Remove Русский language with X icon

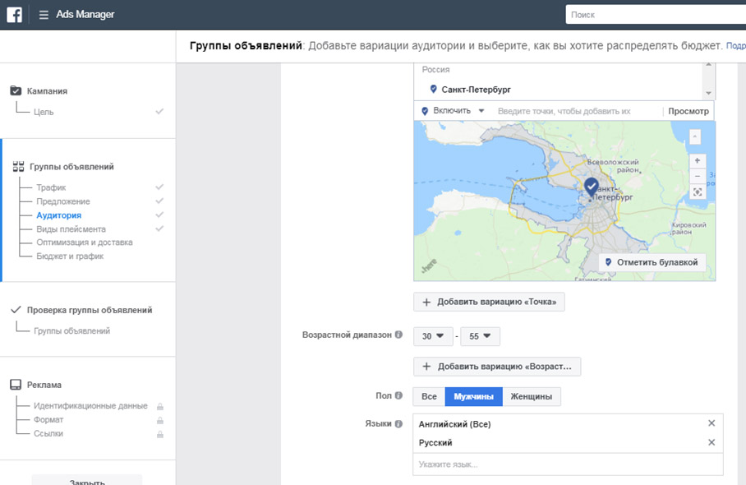tap(711, 442)
